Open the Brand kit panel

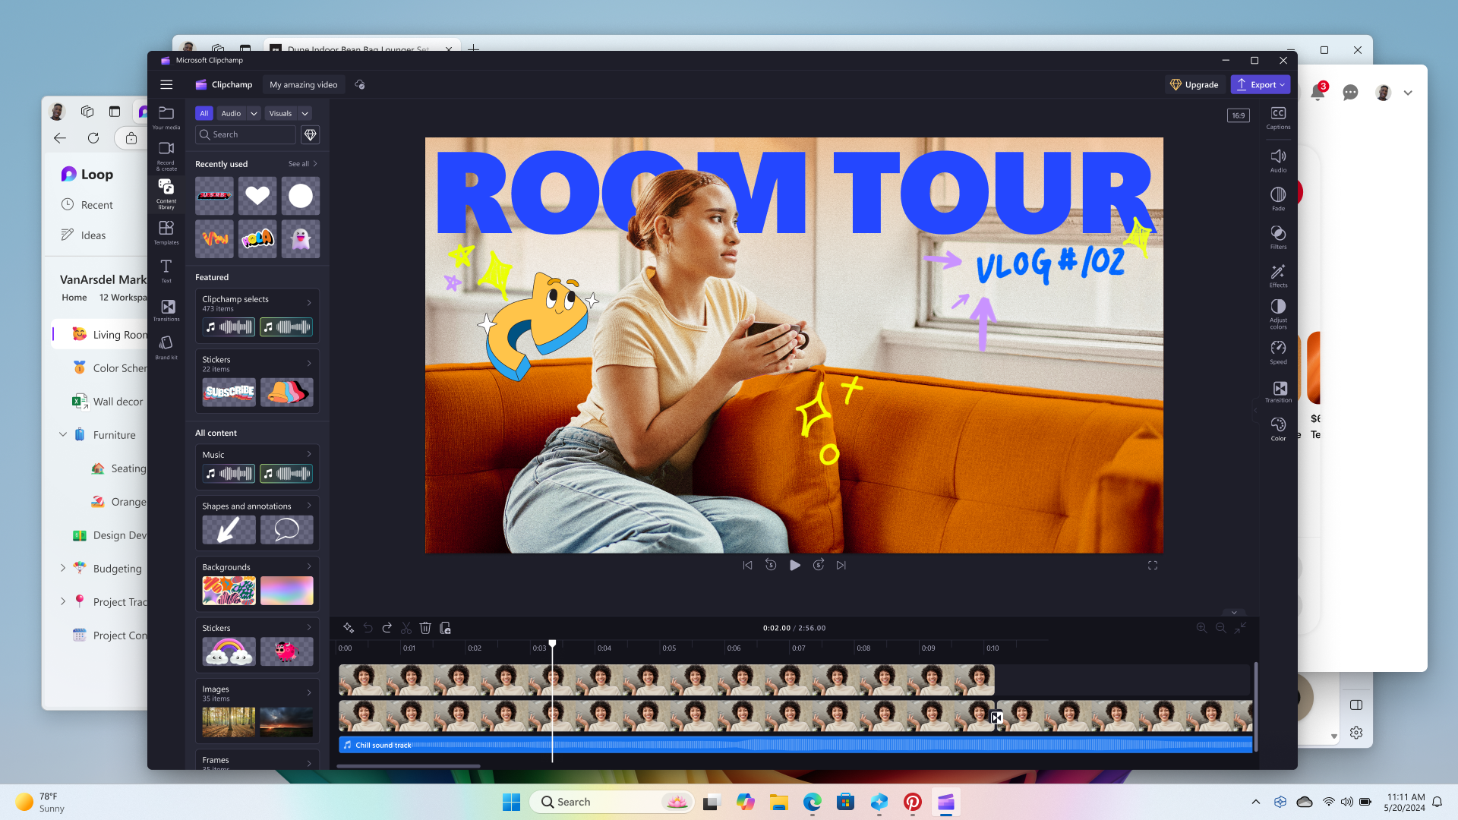point(166,347)
